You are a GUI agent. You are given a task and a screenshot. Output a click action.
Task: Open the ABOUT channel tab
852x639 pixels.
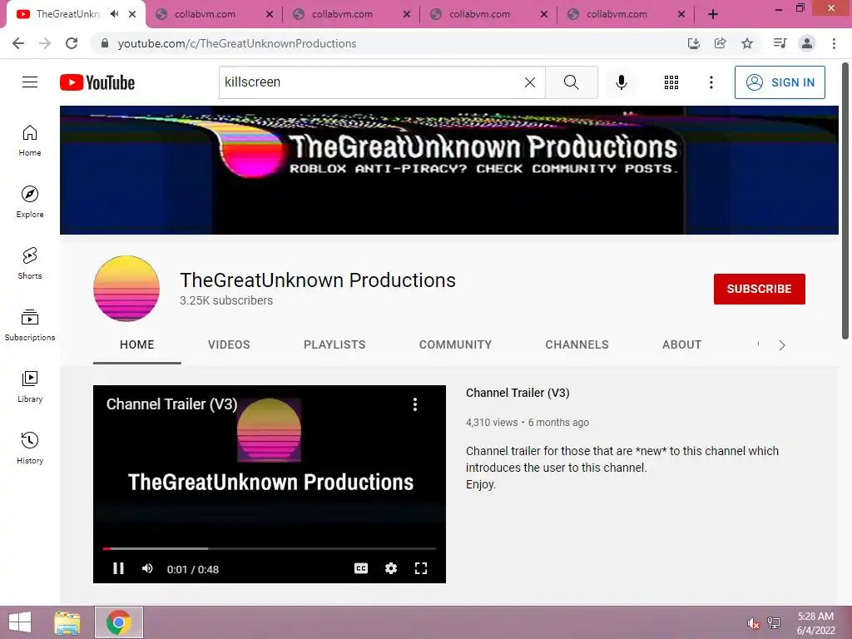point(682,344)
